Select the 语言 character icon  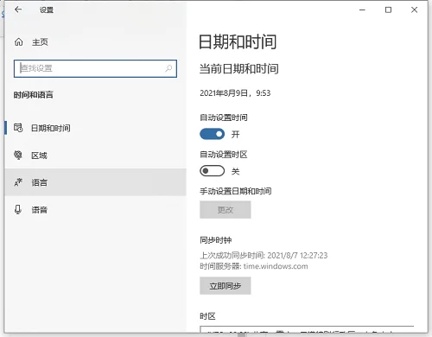point(18,182)
